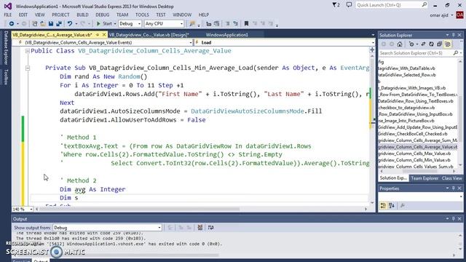This screenshot has height=262, width=466.
Task: Close the Average_Value.vb editor tab
Action: tap(103, 35)
